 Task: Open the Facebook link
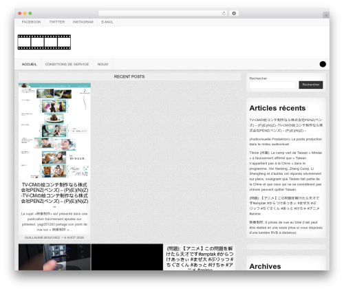(32, 22)
